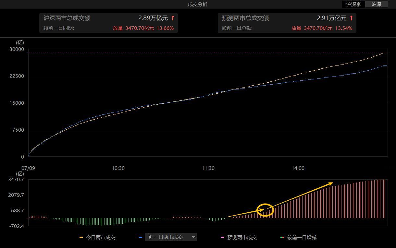The height and width of the screenshot is (248, 396).
Task: Click the 10:30 time axis label
Action: click(118, 168)
